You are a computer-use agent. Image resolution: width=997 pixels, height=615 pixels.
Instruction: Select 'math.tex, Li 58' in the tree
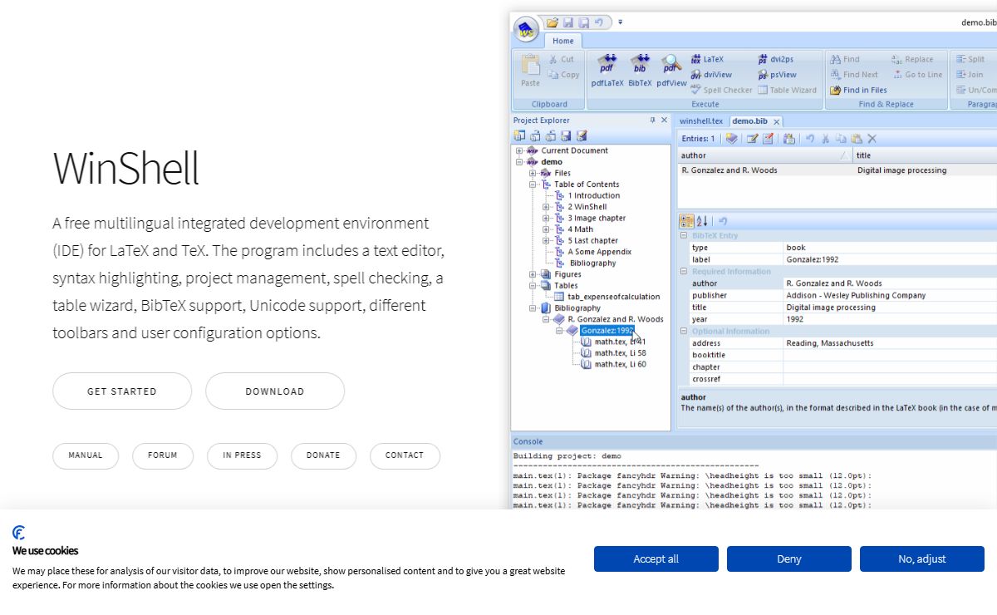[620, 353]
